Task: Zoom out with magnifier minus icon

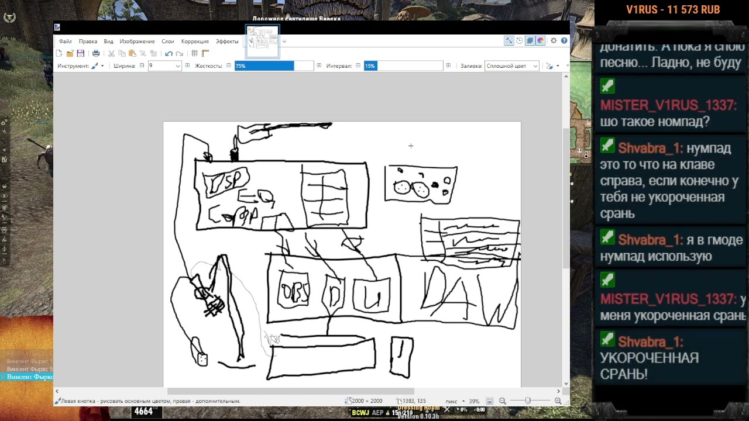Action: (503, 401)
